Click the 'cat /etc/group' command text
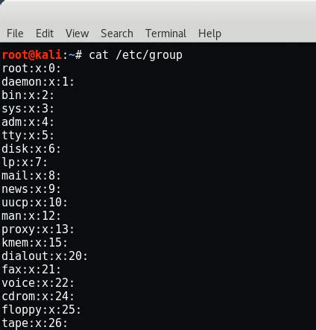Viewport: 316px width, 330px height. pyautogui.click(x=136, y=55)
